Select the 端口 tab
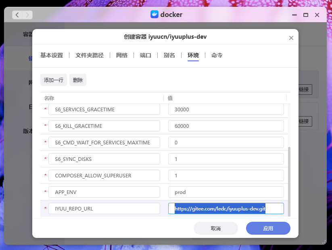The height and width of the screenshot is (250, 332). 146,55
